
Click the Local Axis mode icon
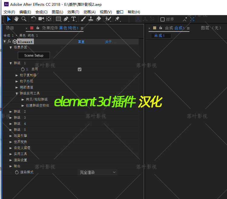pyautogui.click(x=138, y=19)
